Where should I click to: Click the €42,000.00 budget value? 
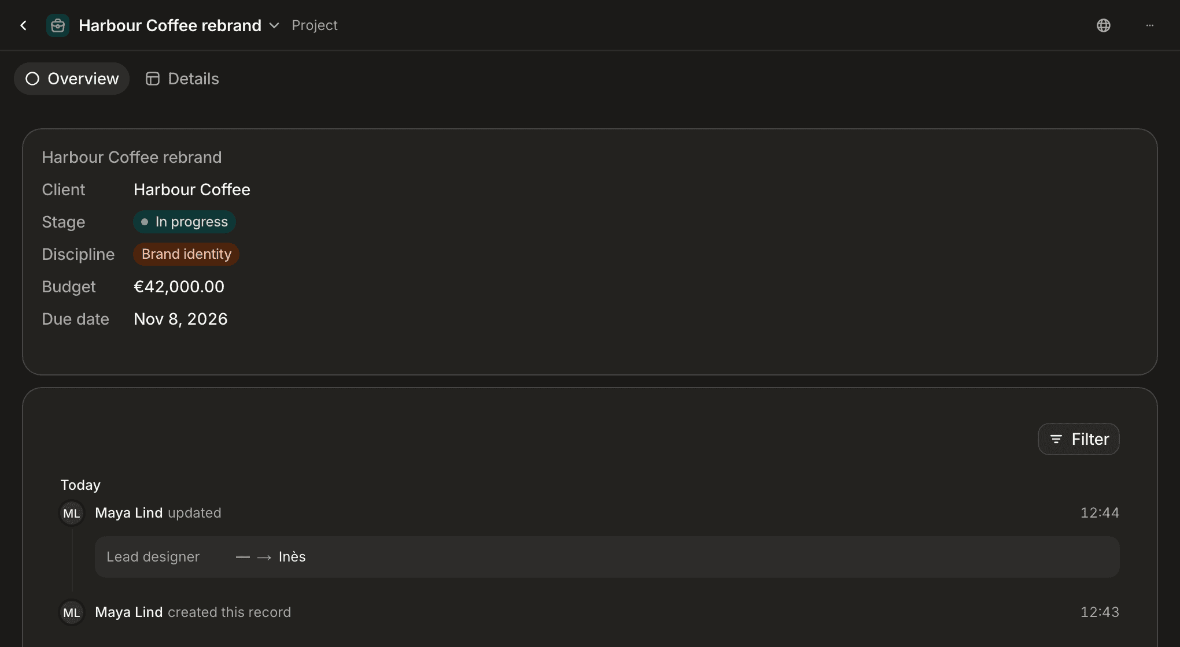[x=179, y=287]
